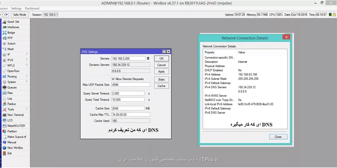Click the Make Supout.rif icon
The height and width of the screenshot is (168, 337).
coord(4,137)
